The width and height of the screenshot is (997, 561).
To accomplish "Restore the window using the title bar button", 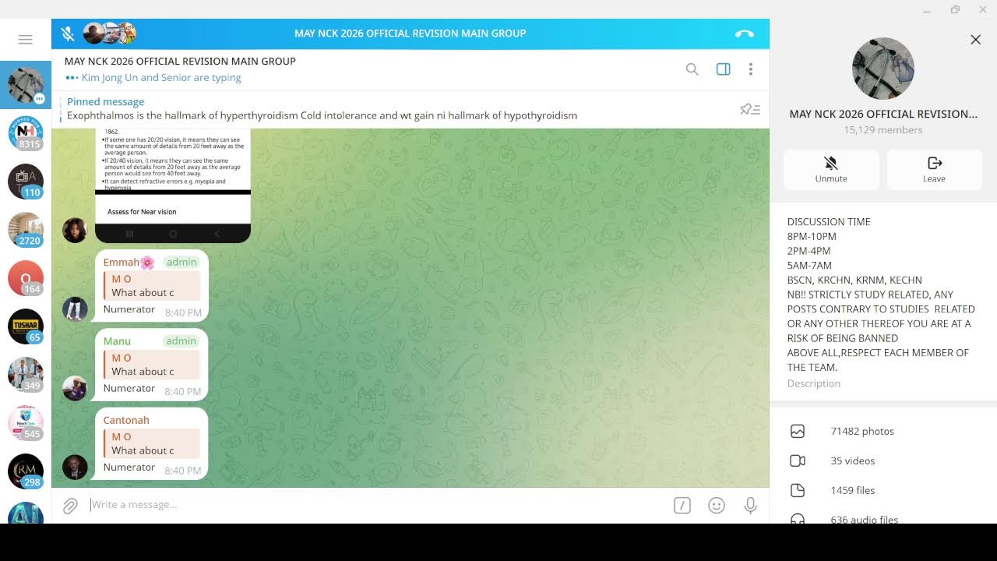I will click(x=955, y=9).
